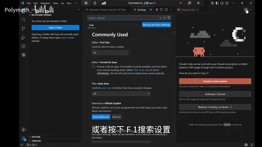Choose Claude.ai Subscription login

pos(215,81)
